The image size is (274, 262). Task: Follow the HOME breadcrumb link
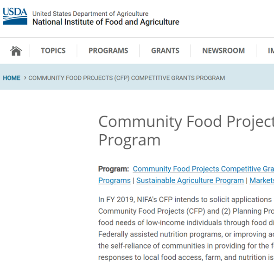click(x=12, y=78)
